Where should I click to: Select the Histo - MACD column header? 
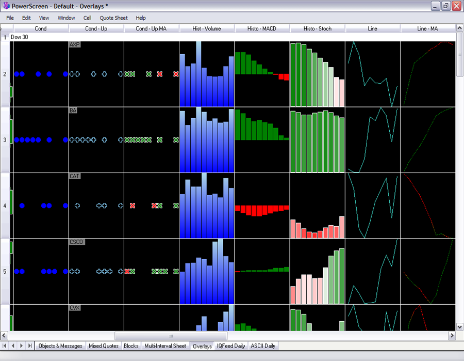coord(262,29)
